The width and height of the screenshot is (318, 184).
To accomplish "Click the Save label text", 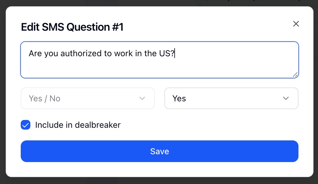I will (x=159, y=151).
